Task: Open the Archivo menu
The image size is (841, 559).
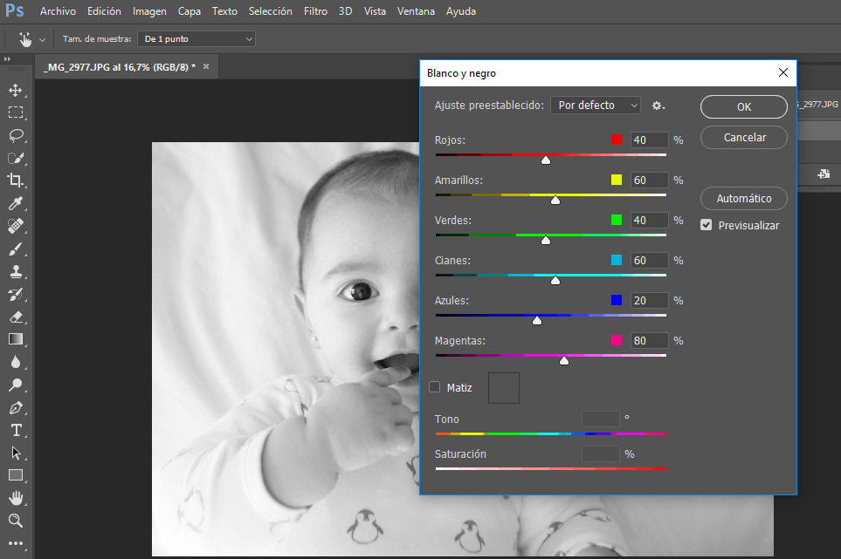Action: 58,11
